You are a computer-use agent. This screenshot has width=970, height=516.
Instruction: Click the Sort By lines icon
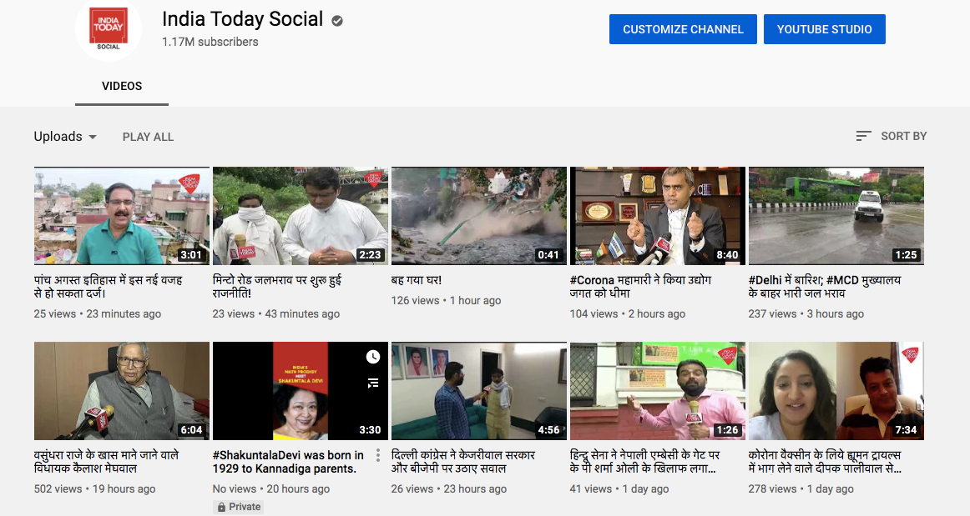click(x=864, y=136)
